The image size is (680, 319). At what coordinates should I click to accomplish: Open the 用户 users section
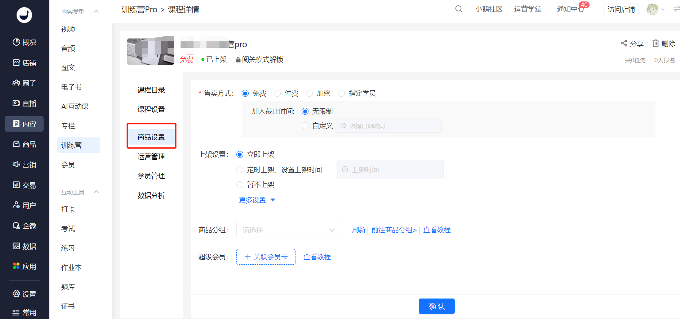click(24, 205)
